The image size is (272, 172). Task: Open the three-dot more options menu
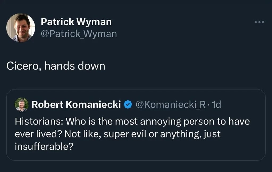tap(259, 22)
